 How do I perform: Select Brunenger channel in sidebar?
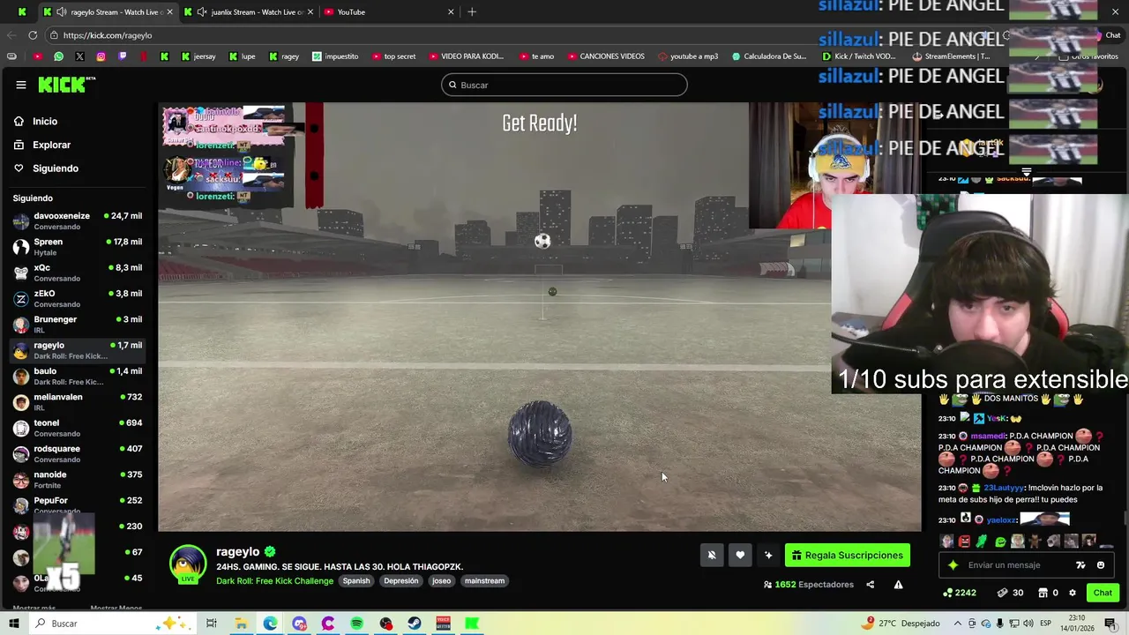pos(78,324)
